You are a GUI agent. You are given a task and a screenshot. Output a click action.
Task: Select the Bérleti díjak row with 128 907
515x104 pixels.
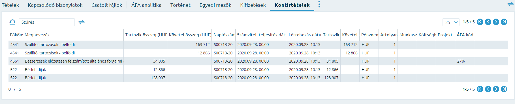click(x=258, y=78)
